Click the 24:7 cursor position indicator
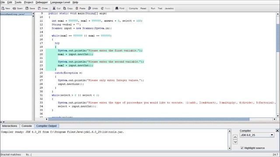The image size is (280, 157). pos(275,154)
